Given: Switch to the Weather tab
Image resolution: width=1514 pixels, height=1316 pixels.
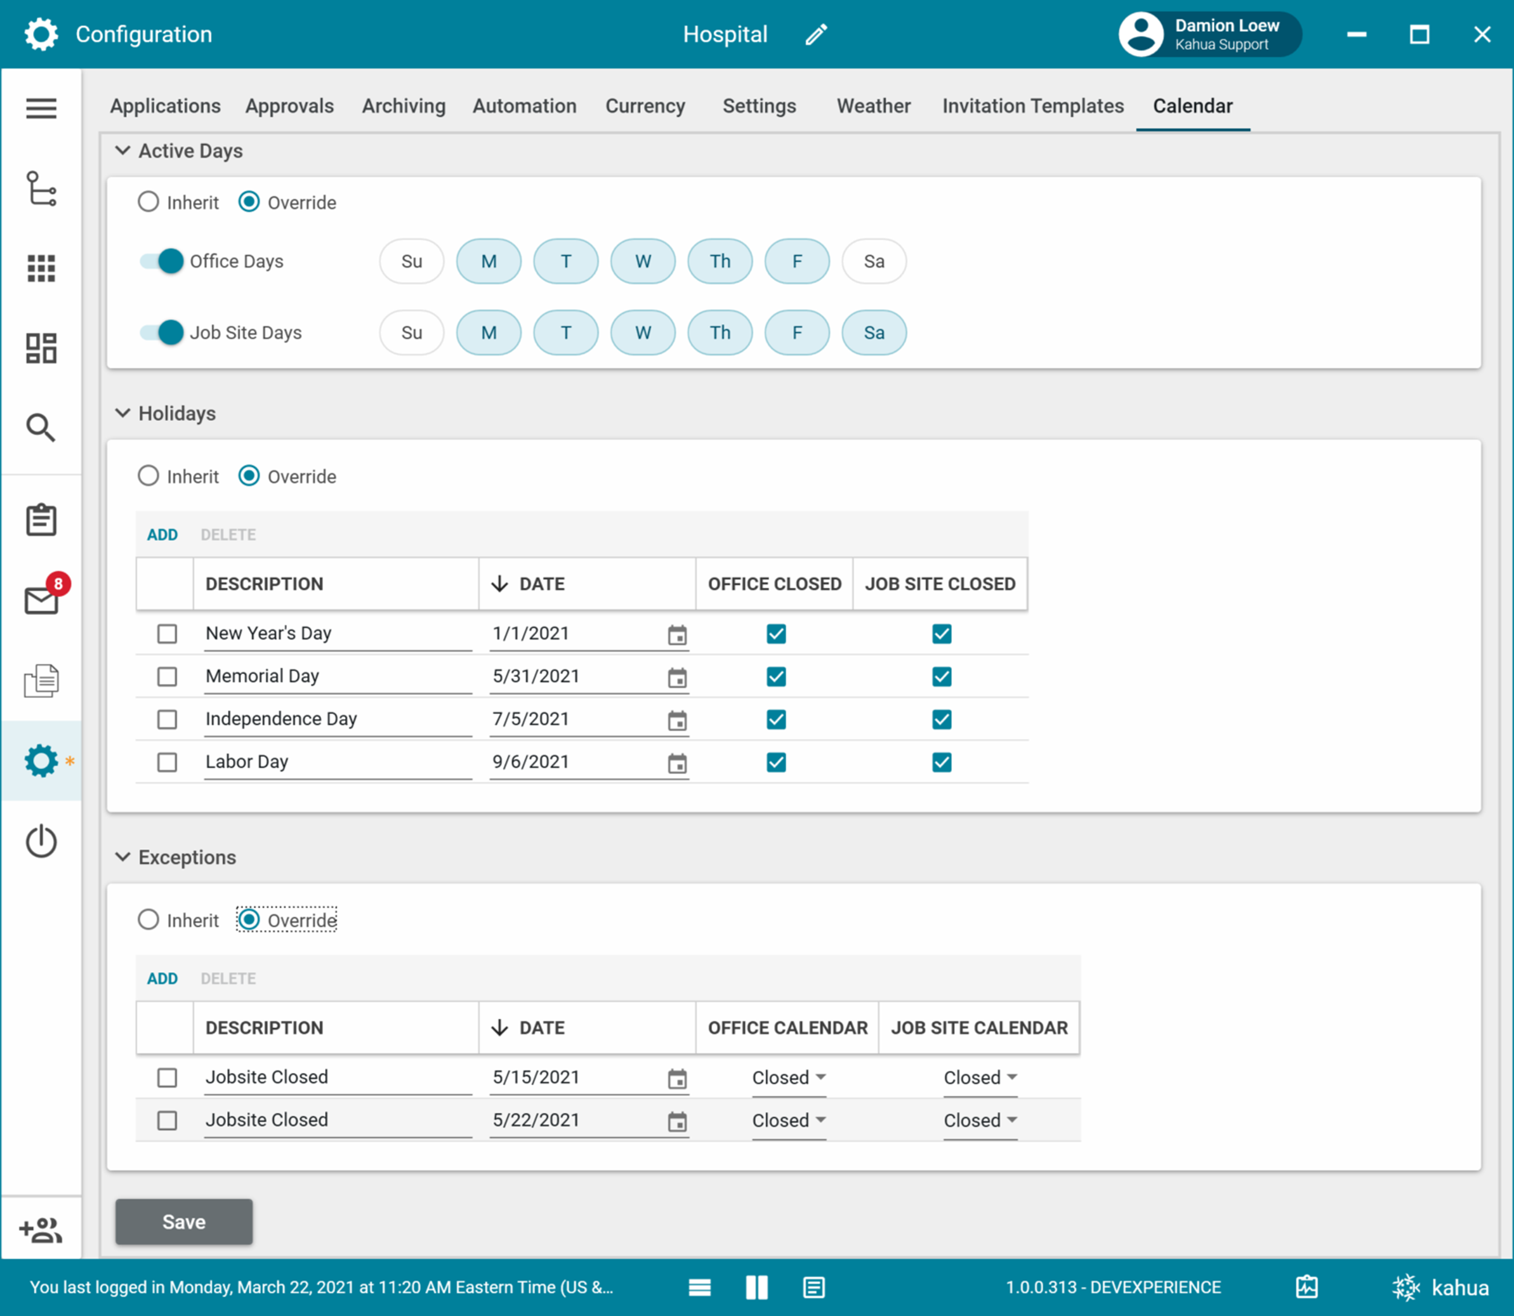Looking at the screenshot, I should coord(873,107).
